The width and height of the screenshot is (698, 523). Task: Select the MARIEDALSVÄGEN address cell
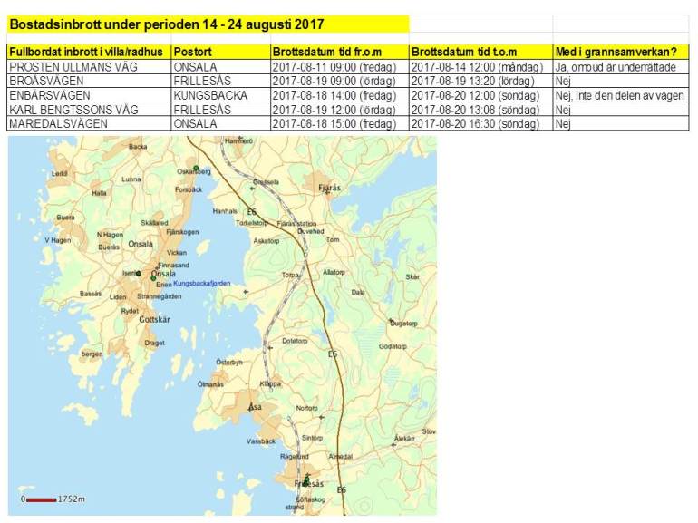pos(89,124)
